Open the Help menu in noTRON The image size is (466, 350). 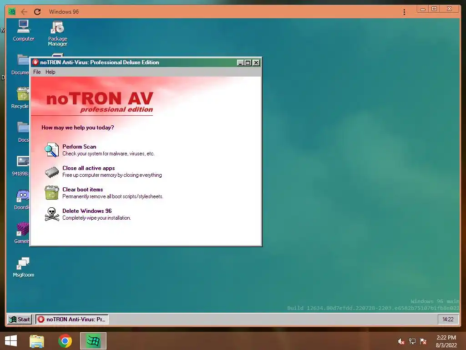[50, 72]
